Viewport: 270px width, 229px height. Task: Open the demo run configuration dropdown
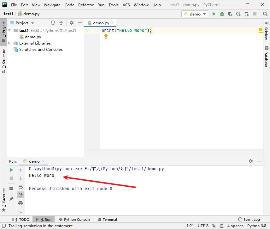point(195,14)
